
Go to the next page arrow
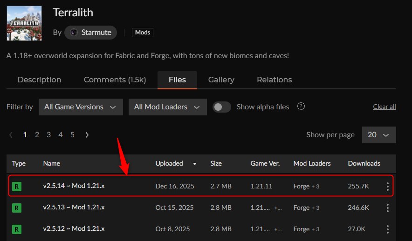click(87, 134)
